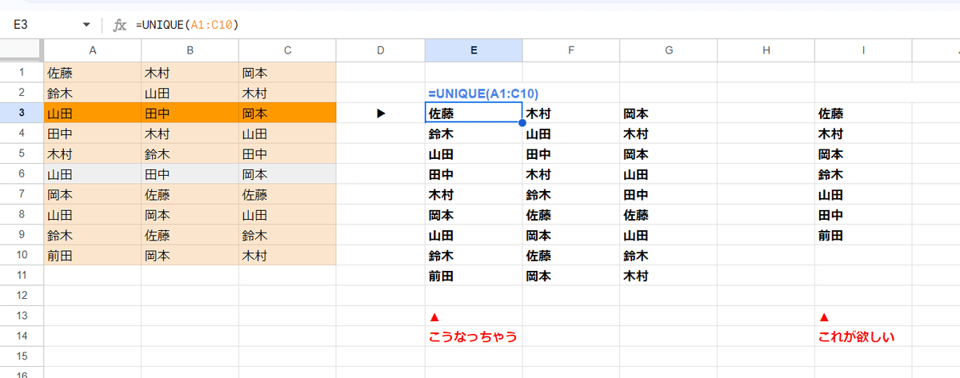
Task: Select gray cell C6 containing 岡本
Action: pos(287,174)
